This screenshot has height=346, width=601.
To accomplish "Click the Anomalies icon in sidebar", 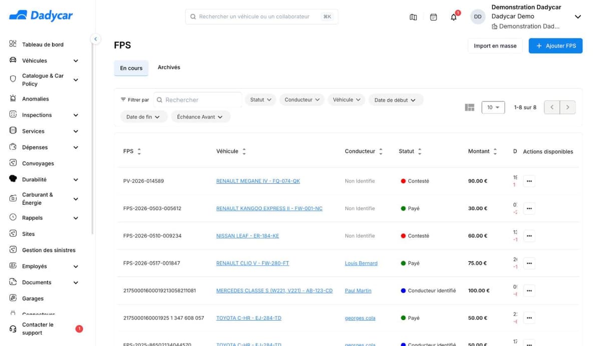I will pos(13,98).
